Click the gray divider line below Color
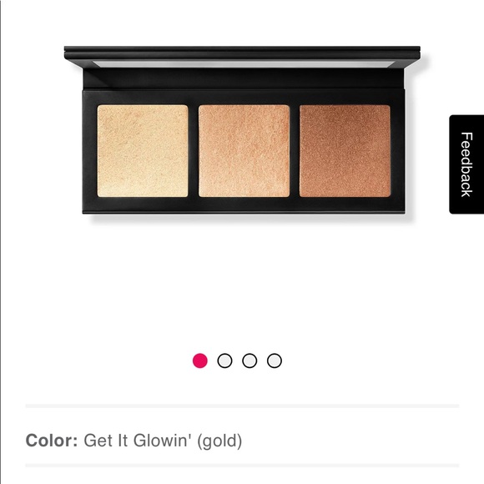The height and width of the screenshot is (484, 484). click(242, 466)
